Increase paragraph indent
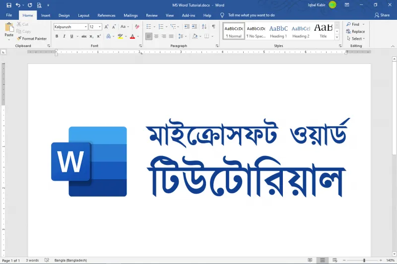397x264 pixels. (x=195, y=27)
